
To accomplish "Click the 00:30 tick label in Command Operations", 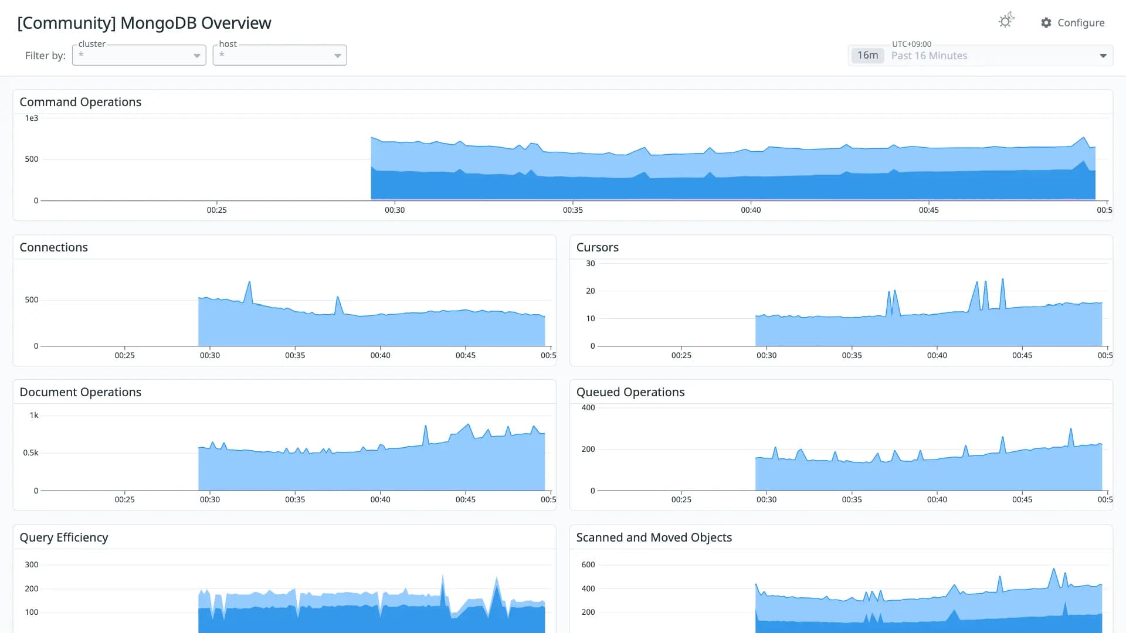I will 395,210.
